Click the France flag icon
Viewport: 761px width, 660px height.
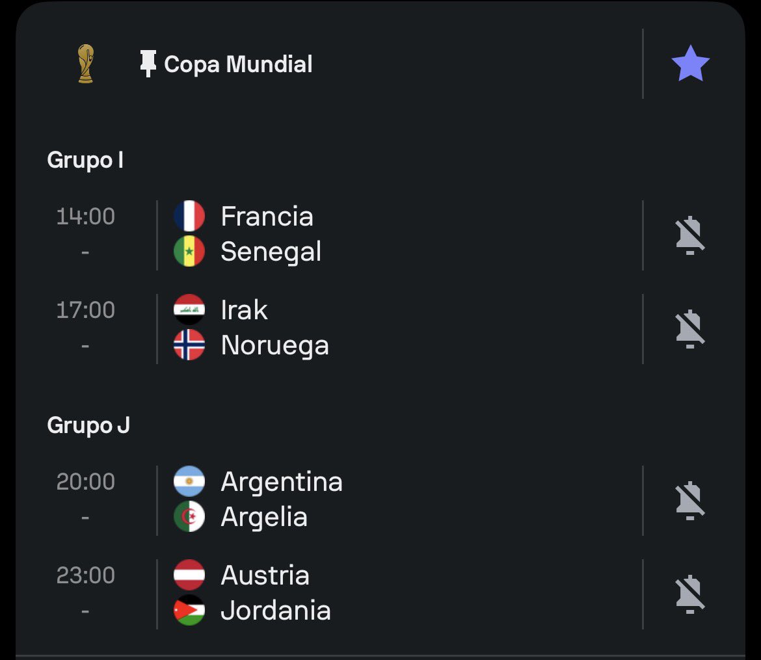pos(189,216)
